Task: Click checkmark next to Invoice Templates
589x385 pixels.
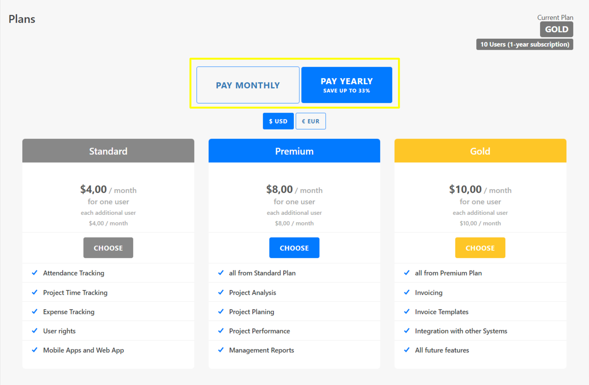Action: point(406,312)
